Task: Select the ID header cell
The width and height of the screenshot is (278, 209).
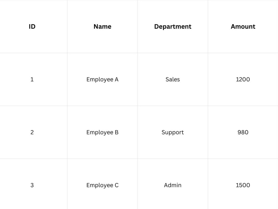Action: [34, 26]
